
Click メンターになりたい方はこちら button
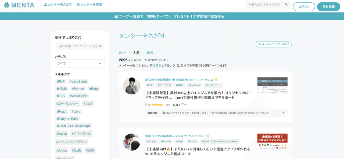(x=274, y=44)
